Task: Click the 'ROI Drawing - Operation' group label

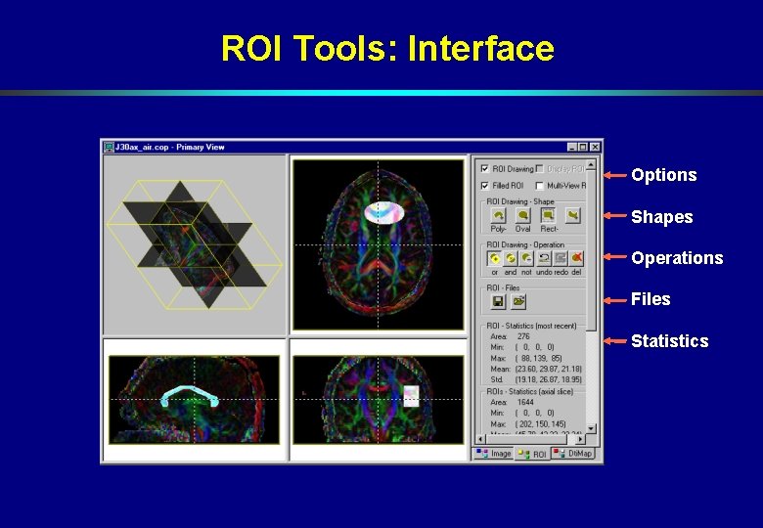Action: pos(525,244)
